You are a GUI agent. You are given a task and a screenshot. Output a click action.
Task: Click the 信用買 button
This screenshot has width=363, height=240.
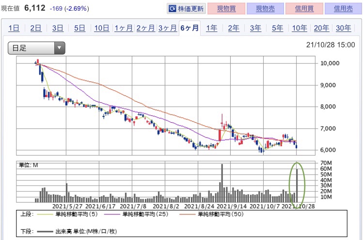308,9
